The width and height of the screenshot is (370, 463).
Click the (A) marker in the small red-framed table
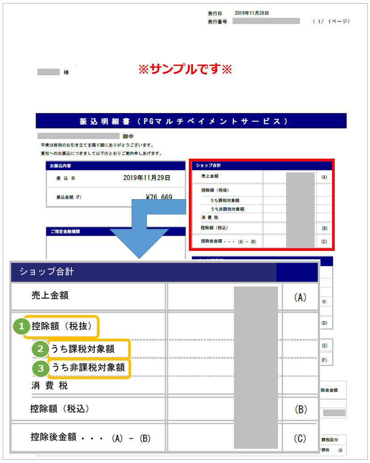click(324, 177)
